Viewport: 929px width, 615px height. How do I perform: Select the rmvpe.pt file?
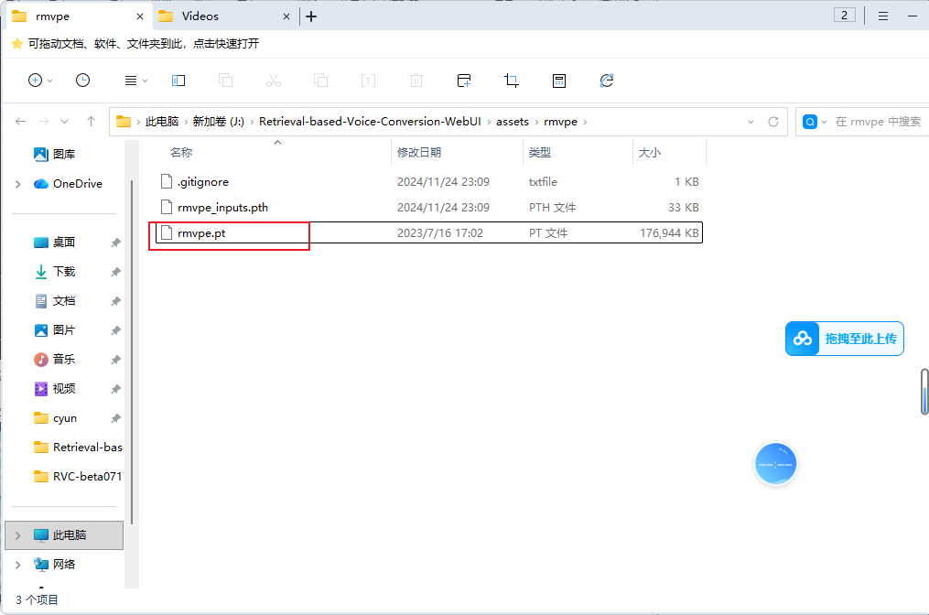coord(429,232)
